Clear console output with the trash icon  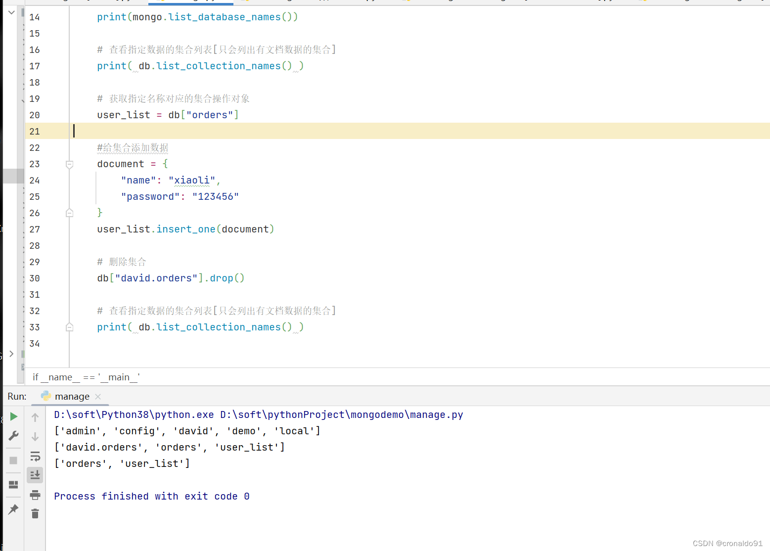[35, 513]
